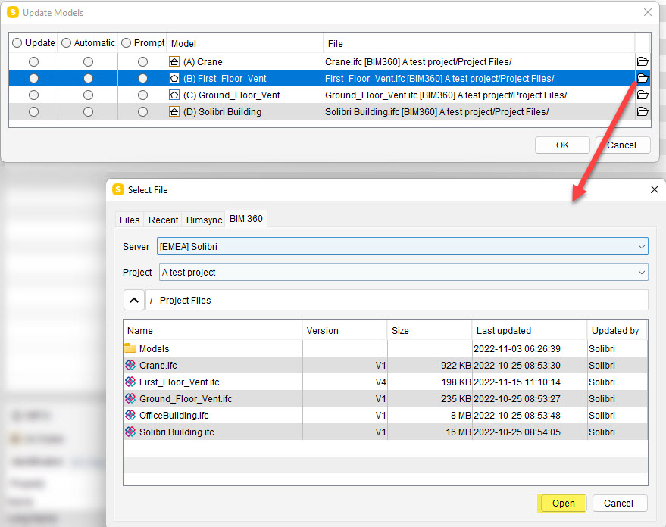Click the Open button
The image size is (666, 527).
click(563, 504)
